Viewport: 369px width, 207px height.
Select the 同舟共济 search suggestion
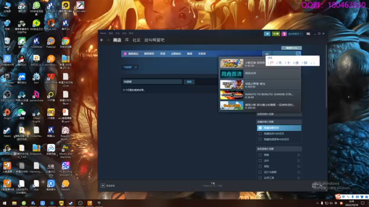pyautogui.click(x=260, y=74)
